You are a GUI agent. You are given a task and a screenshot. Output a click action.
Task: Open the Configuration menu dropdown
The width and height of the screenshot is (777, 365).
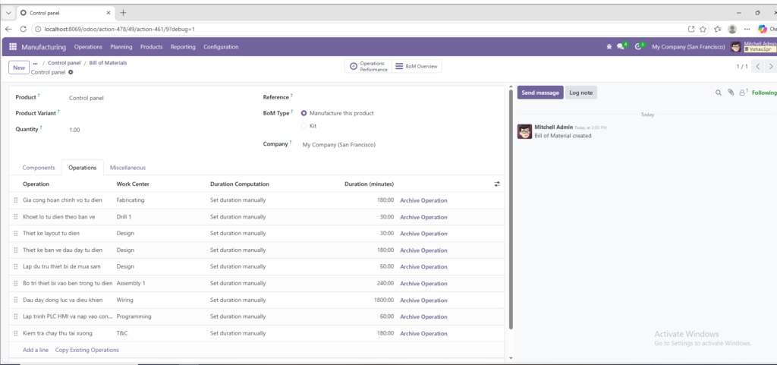coord(221,47)
